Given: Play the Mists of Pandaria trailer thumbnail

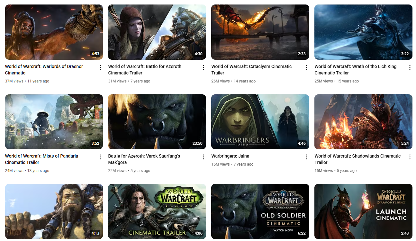Looking at the screenshot, I should (54, 122).
